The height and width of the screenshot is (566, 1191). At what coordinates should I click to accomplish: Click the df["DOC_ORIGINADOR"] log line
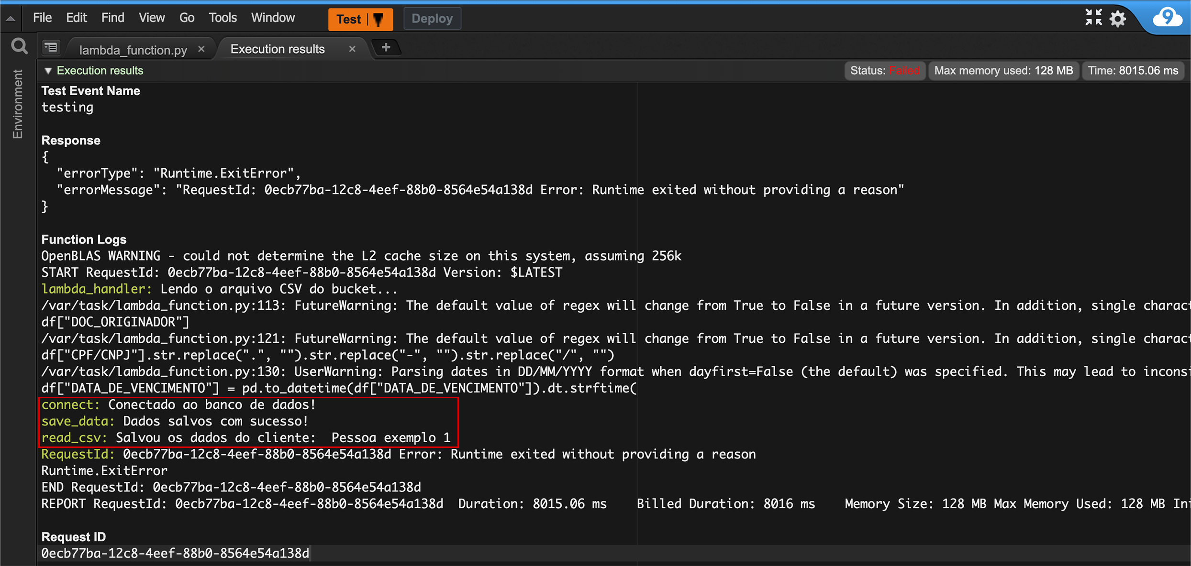(115, 322)
